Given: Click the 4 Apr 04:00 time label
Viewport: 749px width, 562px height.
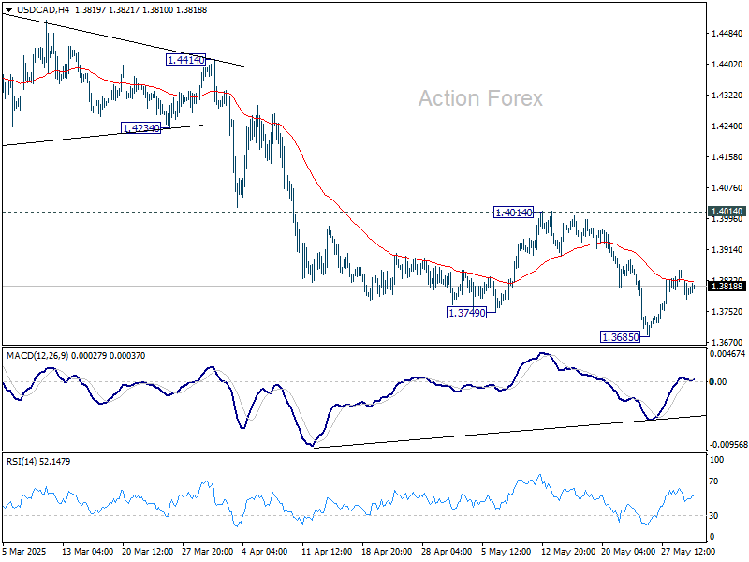Looking at the screenshot, I should point(265,552).
